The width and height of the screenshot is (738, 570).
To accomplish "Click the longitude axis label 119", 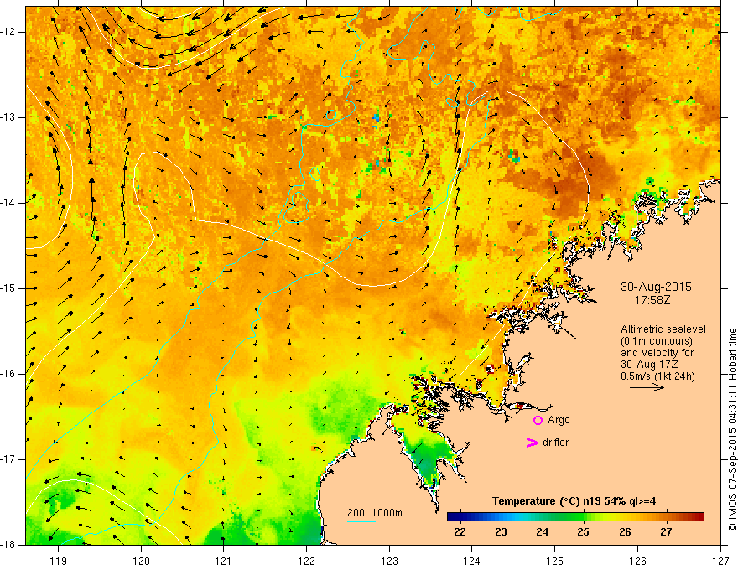I will [x=58, y=561].
